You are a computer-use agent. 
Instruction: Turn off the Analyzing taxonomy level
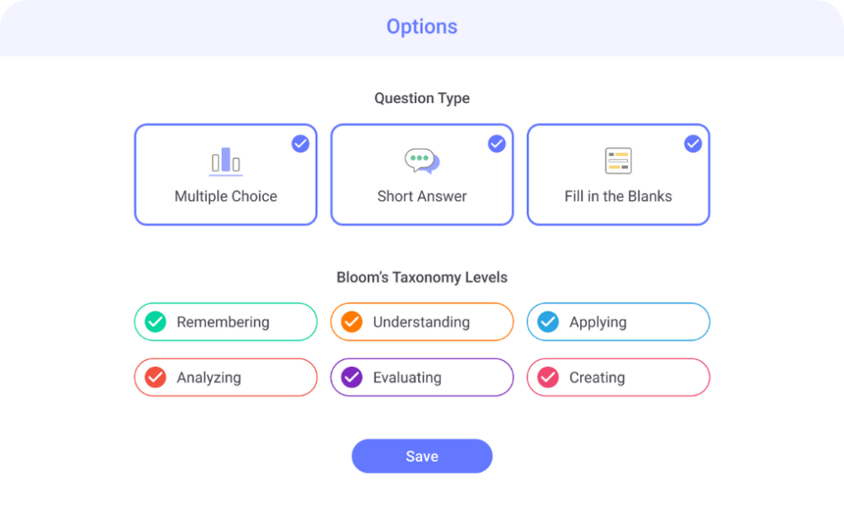point(225,377)
